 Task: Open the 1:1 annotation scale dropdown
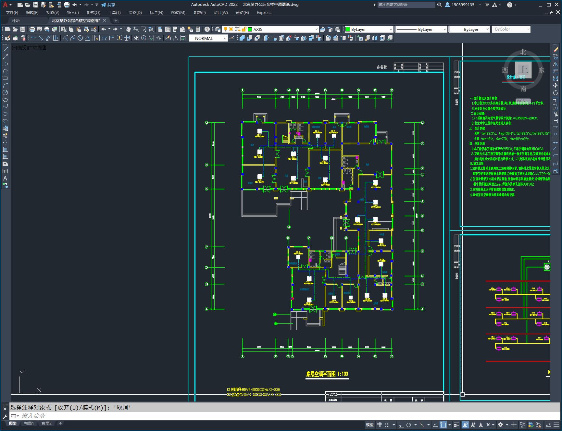point(490,425)
